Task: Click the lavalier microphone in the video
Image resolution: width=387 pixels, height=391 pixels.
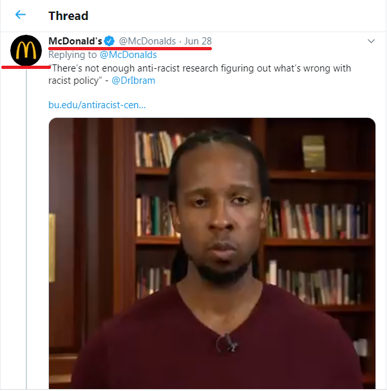Action: [x=227, y=343]
